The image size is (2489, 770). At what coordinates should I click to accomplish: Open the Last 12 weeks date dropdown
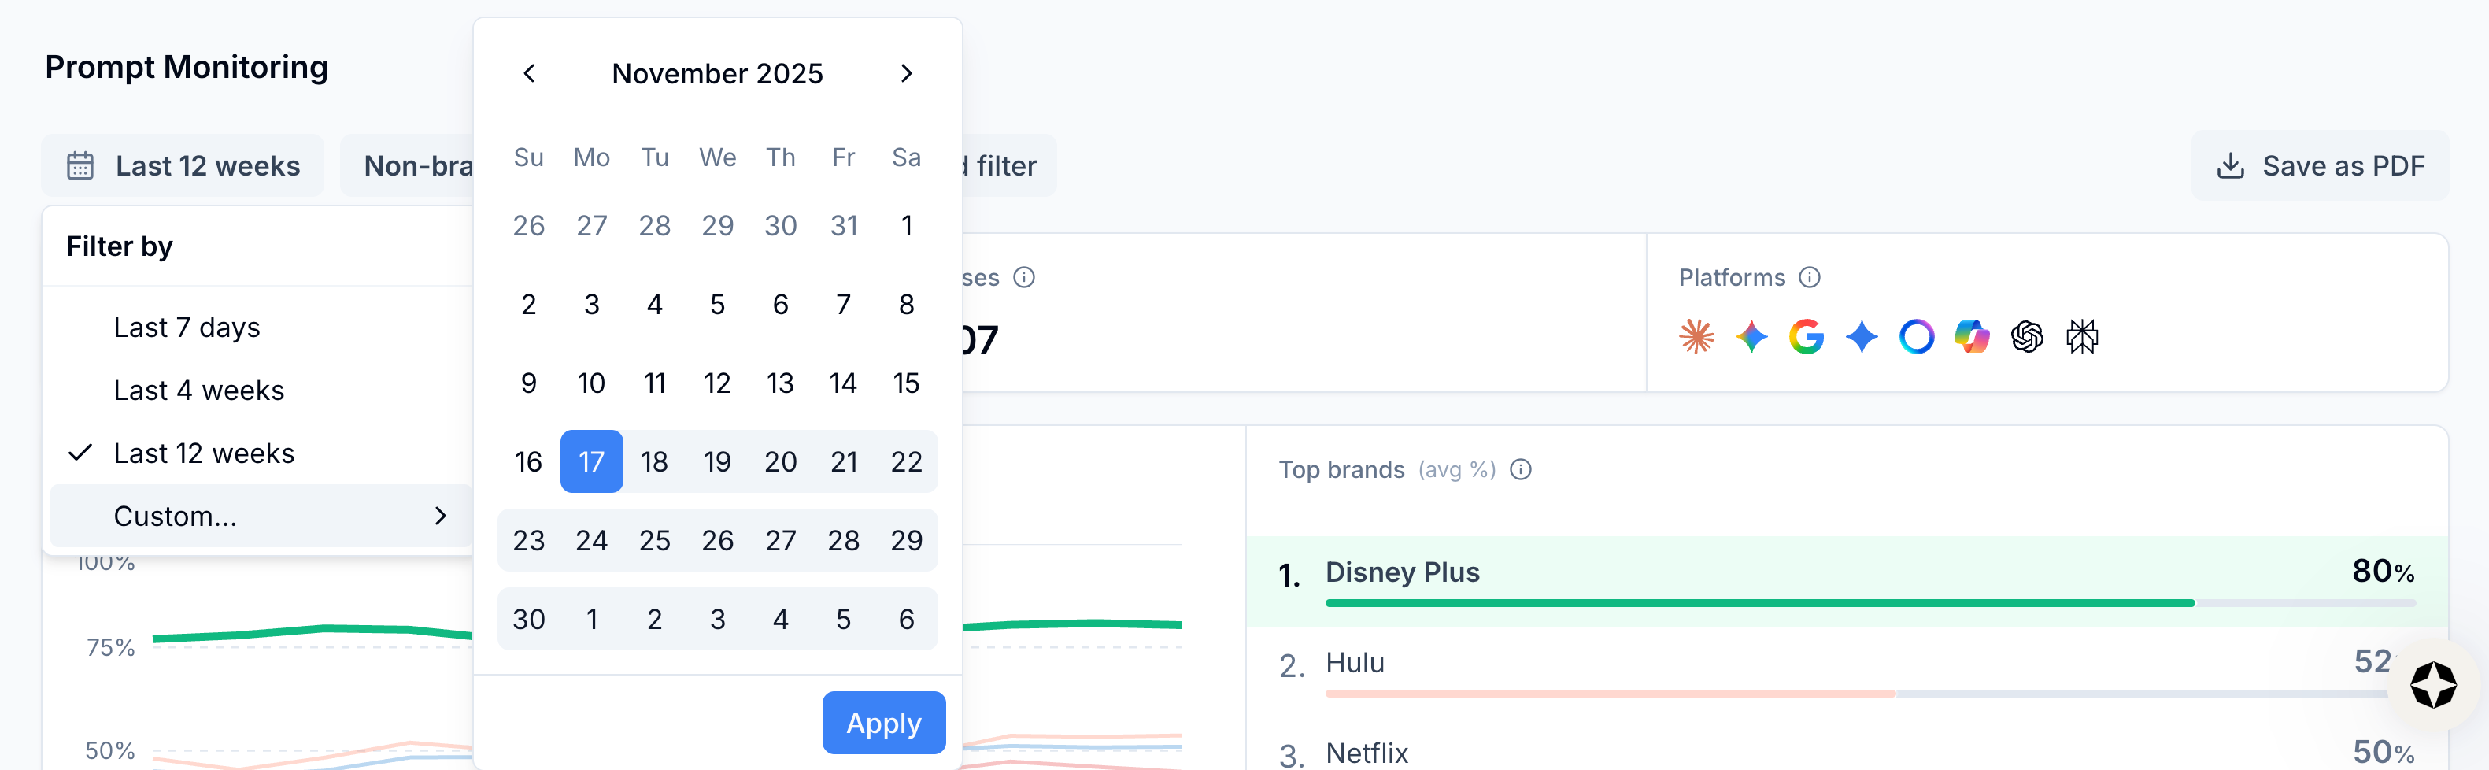pyautogui.click(x=183, y=165)
